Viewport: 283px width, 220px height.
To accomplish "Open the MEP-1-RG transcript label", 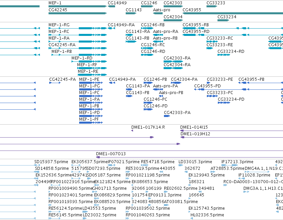I will 59,25.
